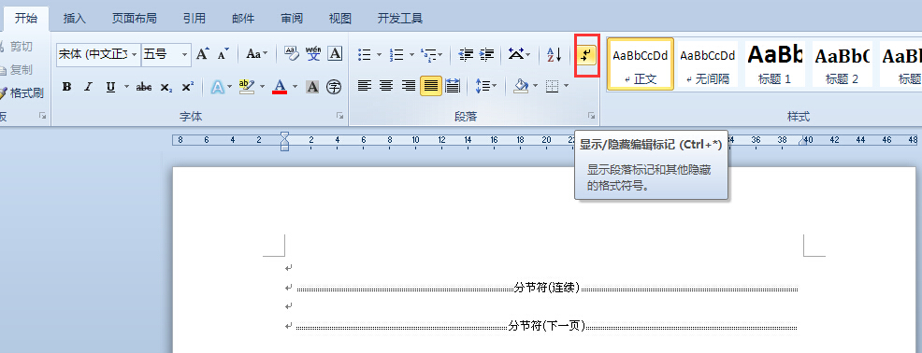Apply the 正文 style
The height and width of the screenshot is (353, 922).
641,64
